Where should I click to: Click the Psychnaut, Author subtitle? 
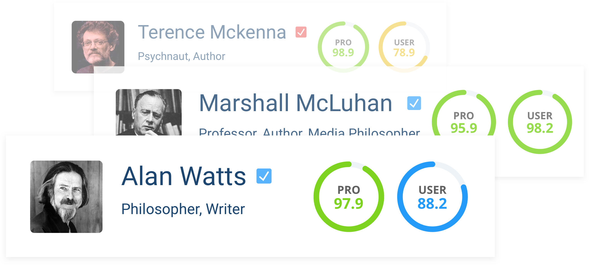[x=181, y=56]
